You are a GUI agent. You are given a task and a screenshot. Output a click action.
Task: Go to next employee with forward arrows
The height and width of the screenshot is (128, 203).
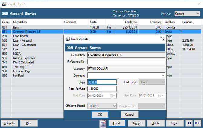(198, 123)
